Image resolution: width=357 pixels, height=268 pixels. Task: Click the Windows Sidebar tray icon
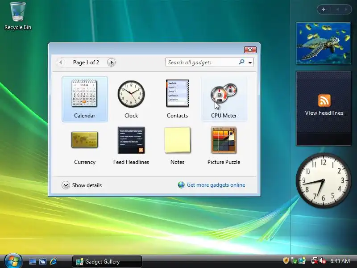point(302,261)
